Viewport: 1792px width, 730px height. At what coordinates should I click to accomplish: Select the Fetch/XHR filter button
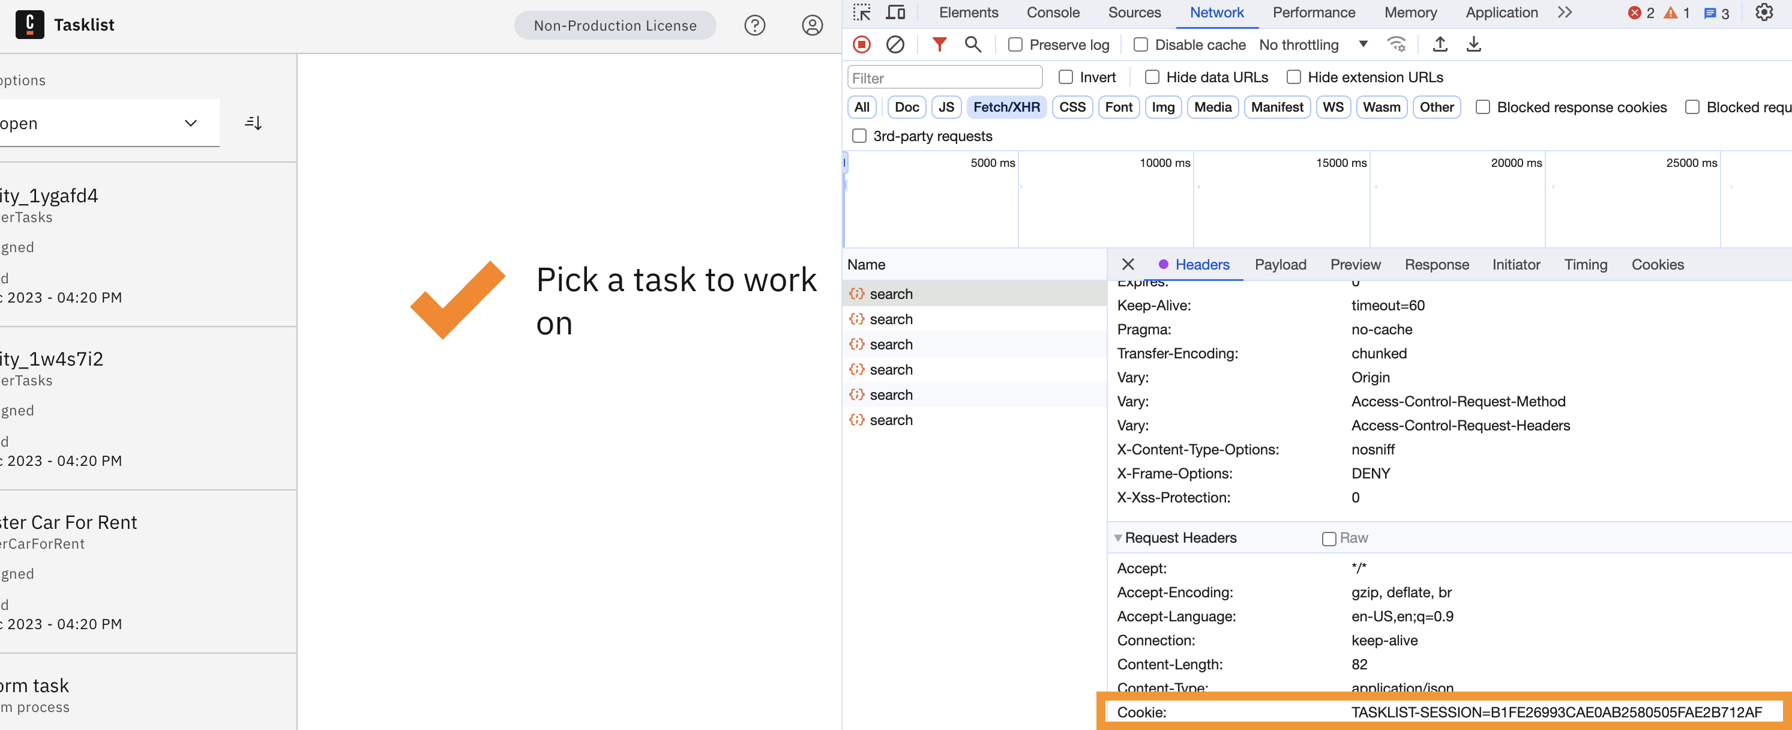[x=1006, y=107]
